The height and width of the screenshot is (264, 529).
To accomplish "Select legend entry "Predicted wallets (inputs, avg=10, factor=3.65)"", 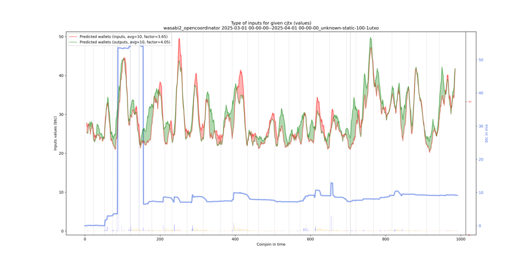I will [x=123, y=36].
